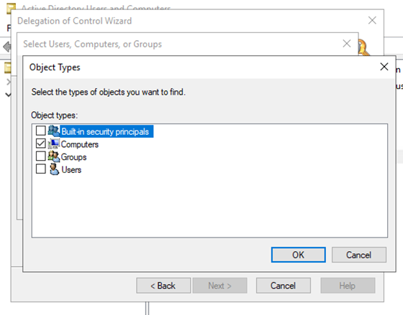Select the Built-in security principals label
The image size is (403, 315).
click(107, 131)
